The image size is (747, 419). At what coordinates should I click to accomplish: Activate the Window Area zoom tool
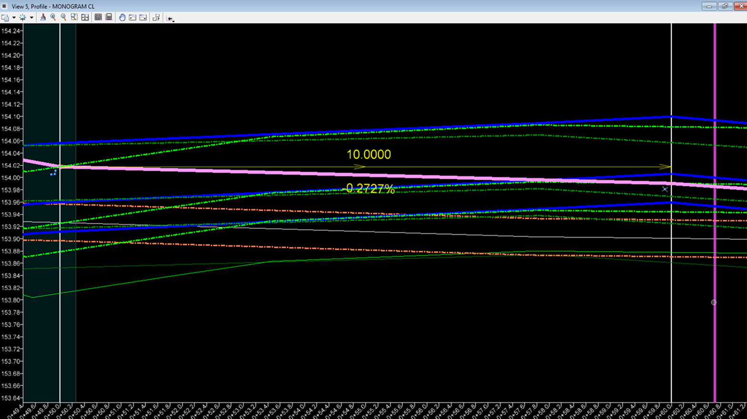(74, 18)
